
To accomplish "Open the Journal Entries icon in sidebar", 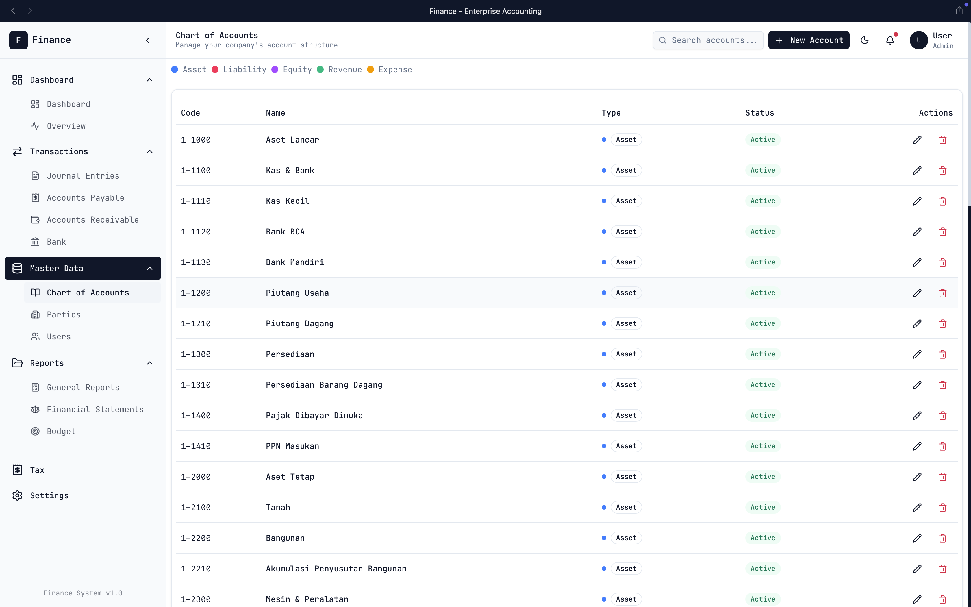I will (x=36, y=175).
